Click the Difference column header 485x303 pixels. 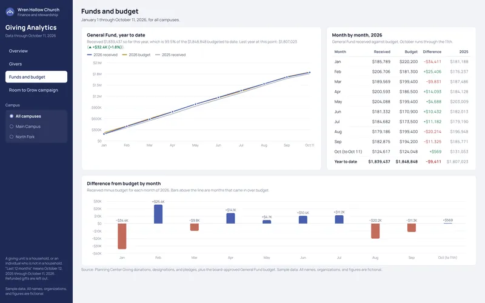coord(432,52)
